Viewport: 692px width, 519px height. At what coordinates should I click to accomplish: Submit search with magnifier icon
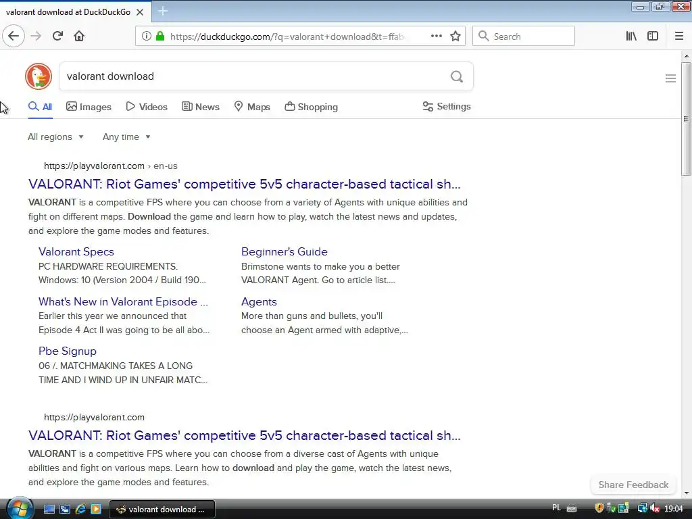457,77
